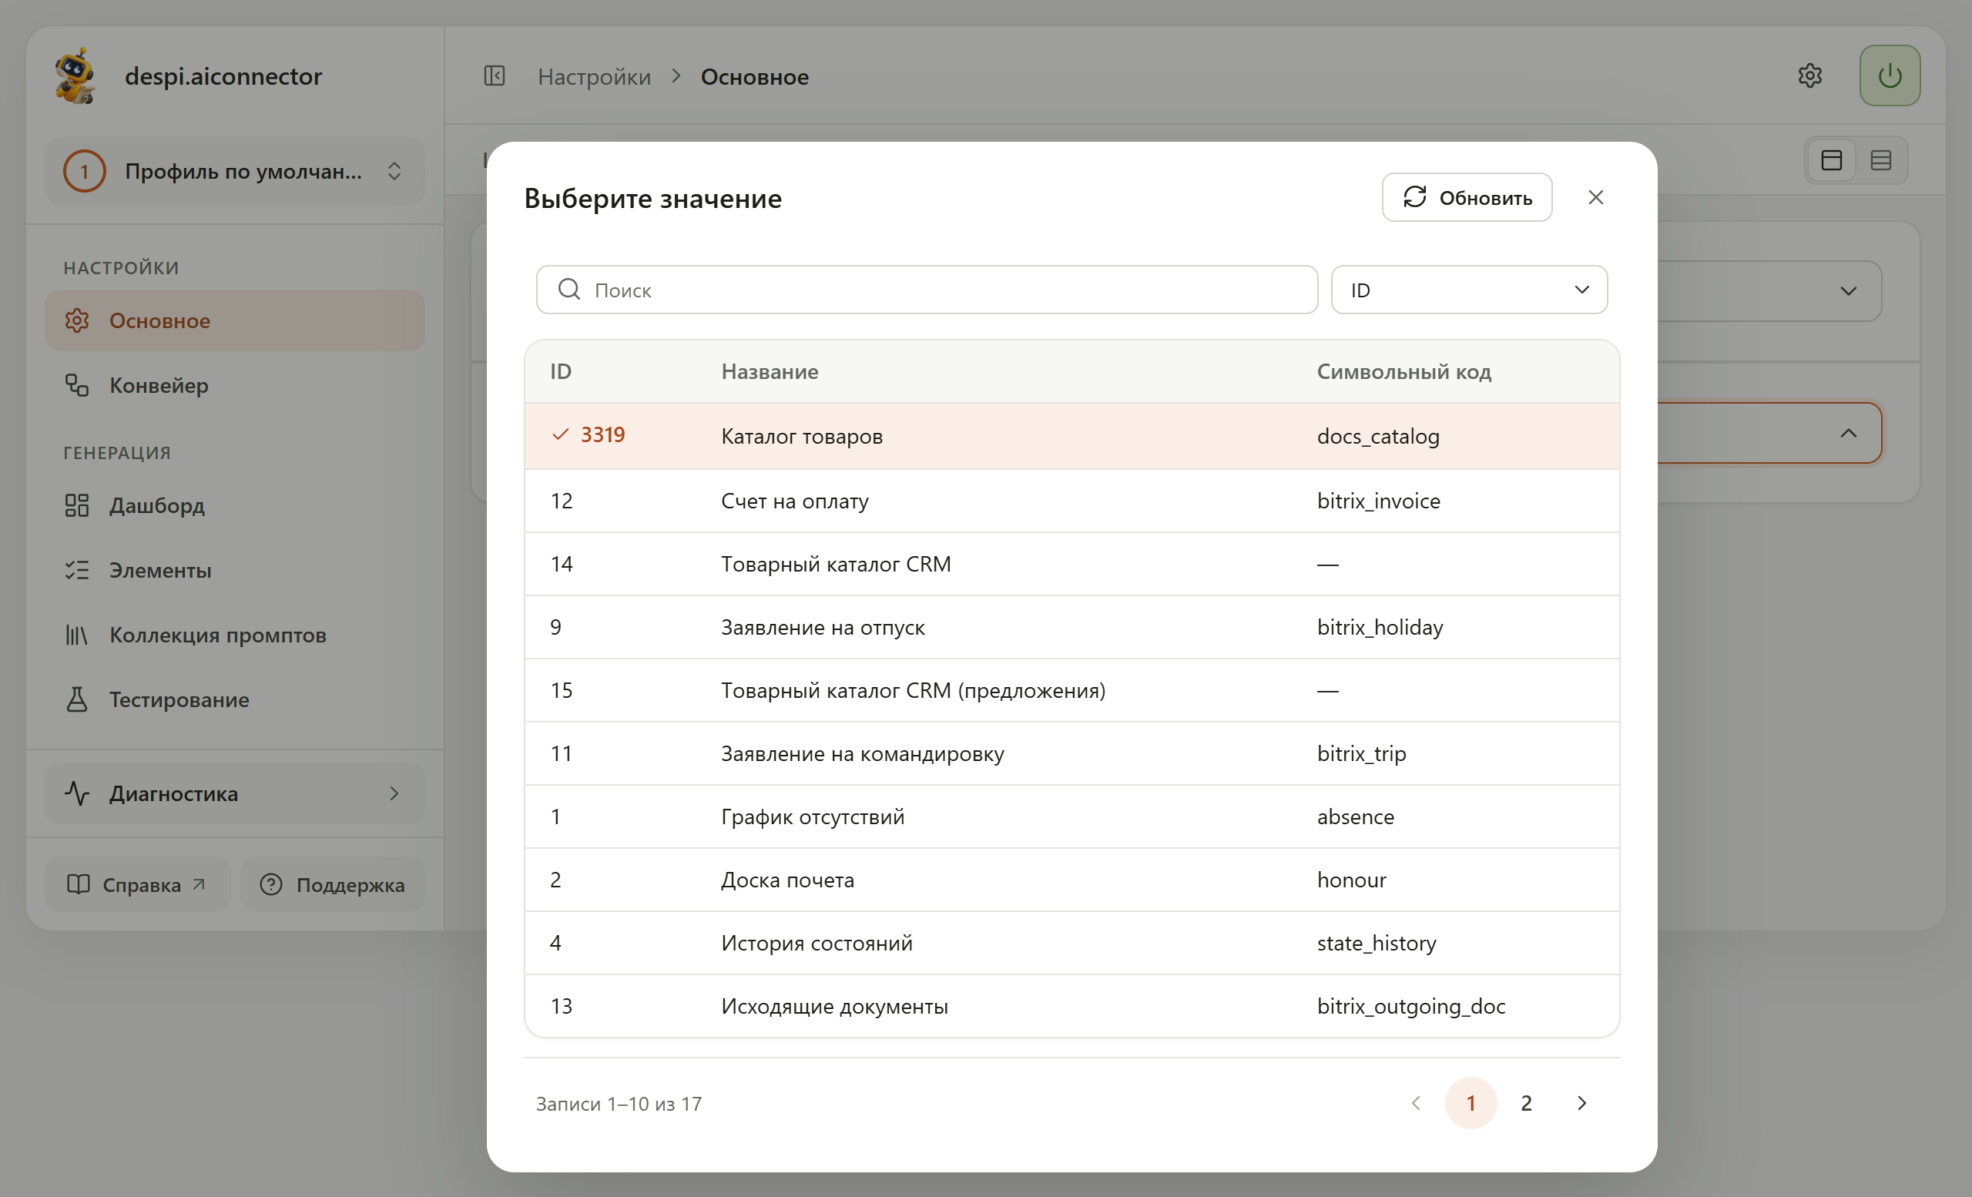Select row Доска почета
This screenshot has width=1972, height=1197.
[x=1072, y=880]
